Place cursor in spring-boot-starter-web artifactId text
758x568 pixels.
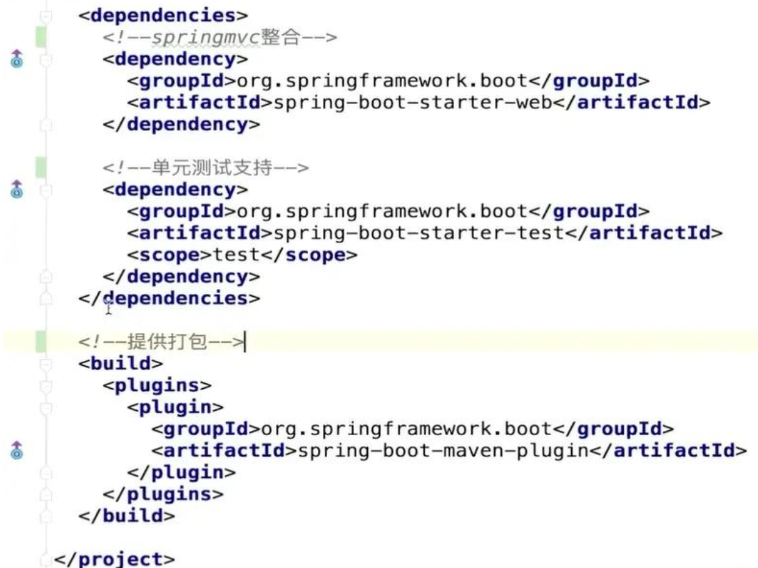412,102
